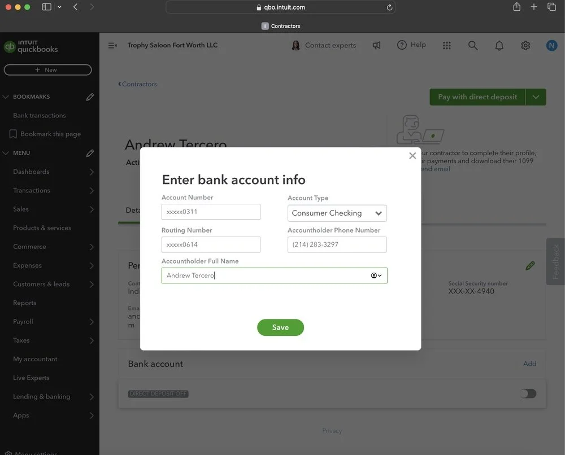The image size is (565, 455).
Task: Open the announcements megaphone icon
Action: (376, 45)
